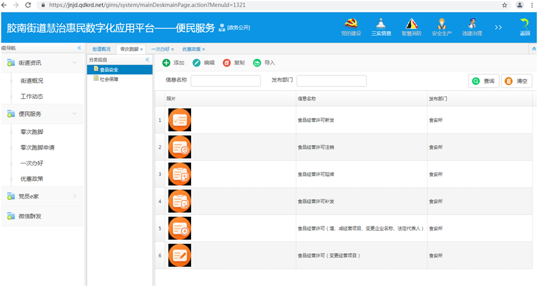538x287 pixels.
Task: Collapse the 分类信息 panel with double arrow
Action: (x=147, y=60)
